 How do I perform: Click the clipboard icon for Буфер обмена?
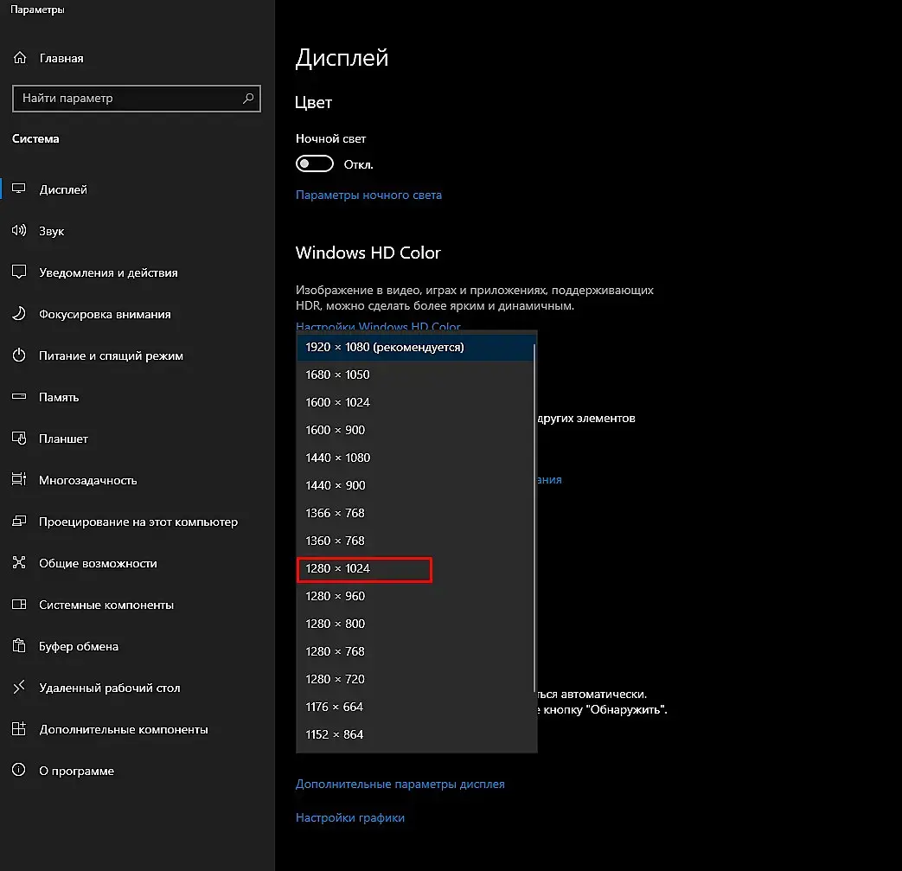[x=19, y=645]
